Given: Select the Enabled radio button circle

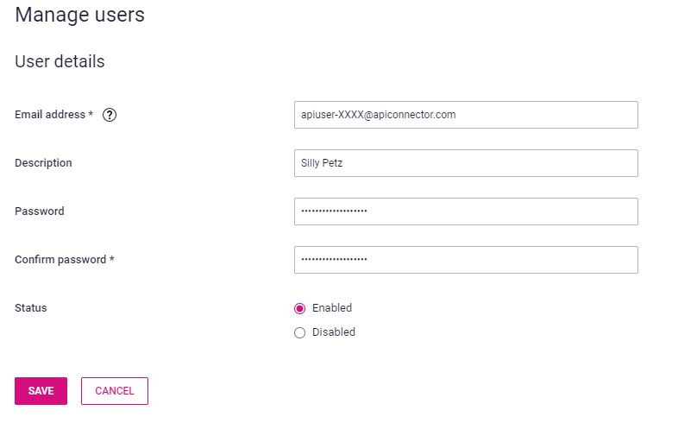Looking at the screenshot, I should [299, 308].
